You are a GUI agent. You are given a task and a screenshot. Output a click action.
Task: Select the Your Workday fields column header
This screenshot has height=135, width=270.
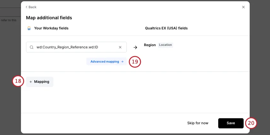(x=51, y=28)
